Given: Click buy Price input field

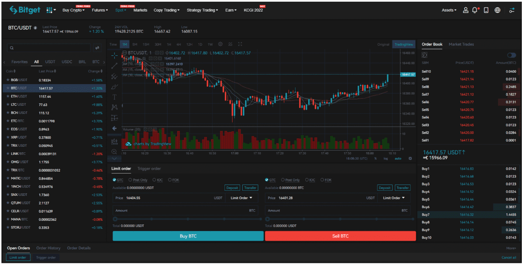Looking at the screenshot, I should click(169, 198).
